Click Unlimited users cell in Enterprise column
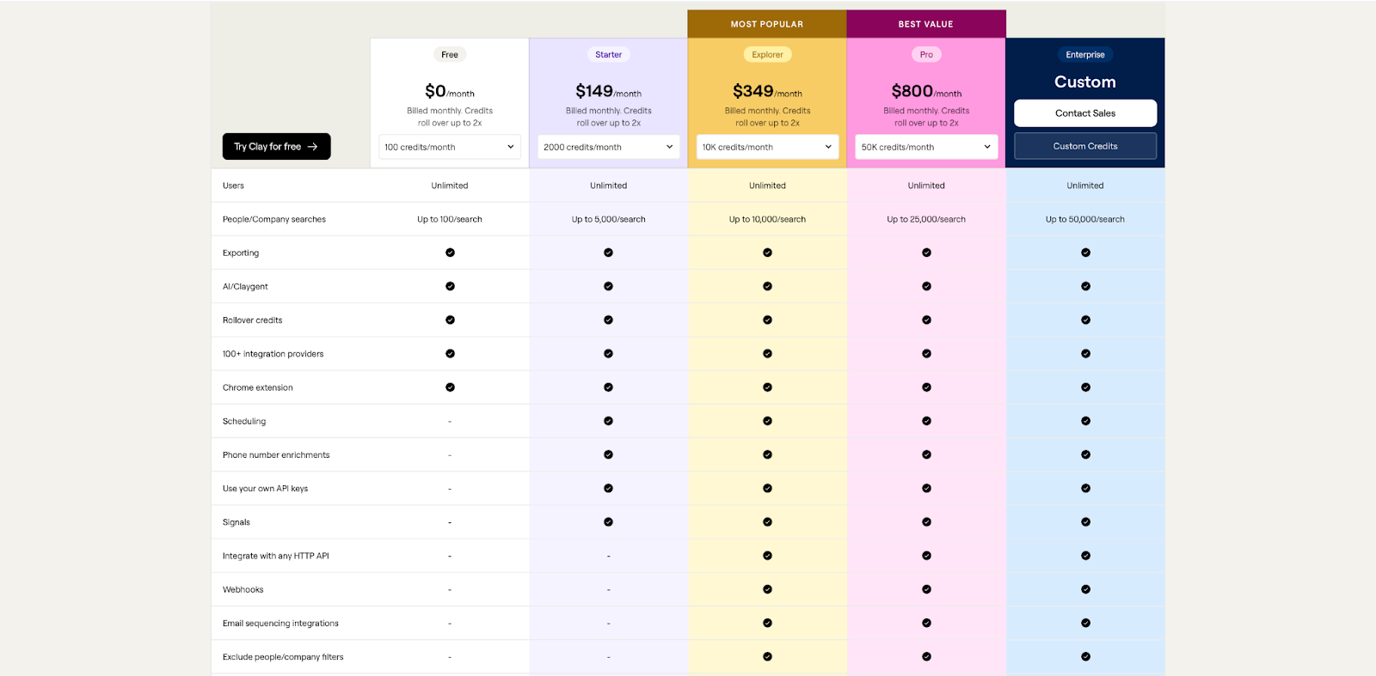This screenshot has width=1376, height=676. (1085, 186)
